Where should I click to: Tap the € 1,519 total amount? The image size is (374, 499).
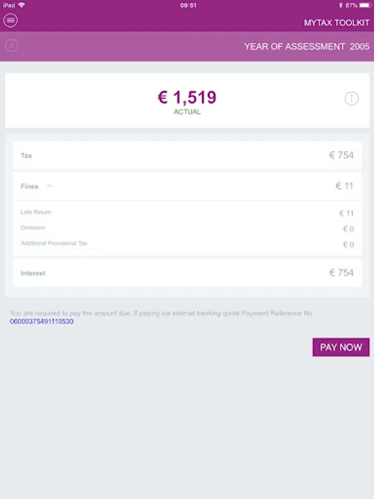point(187,98)
